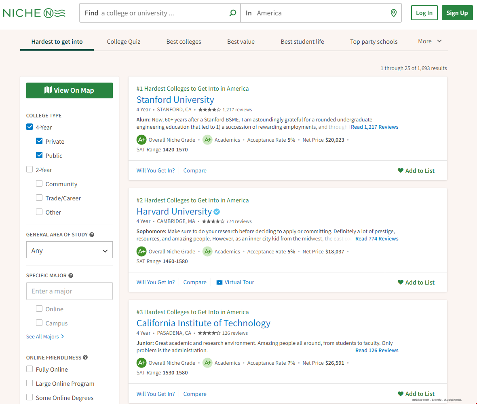Viewport: 477px width, 404px height.
Task: Click the See All Majors link
Action: tap(45, 337)
